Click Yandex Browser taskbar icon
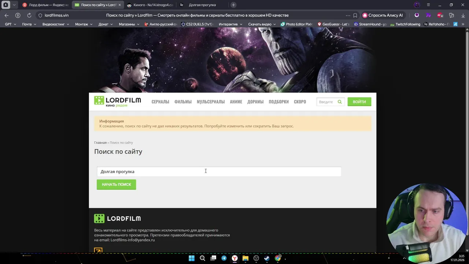Viewport: 469px width, 264px height. click(234, 258)
